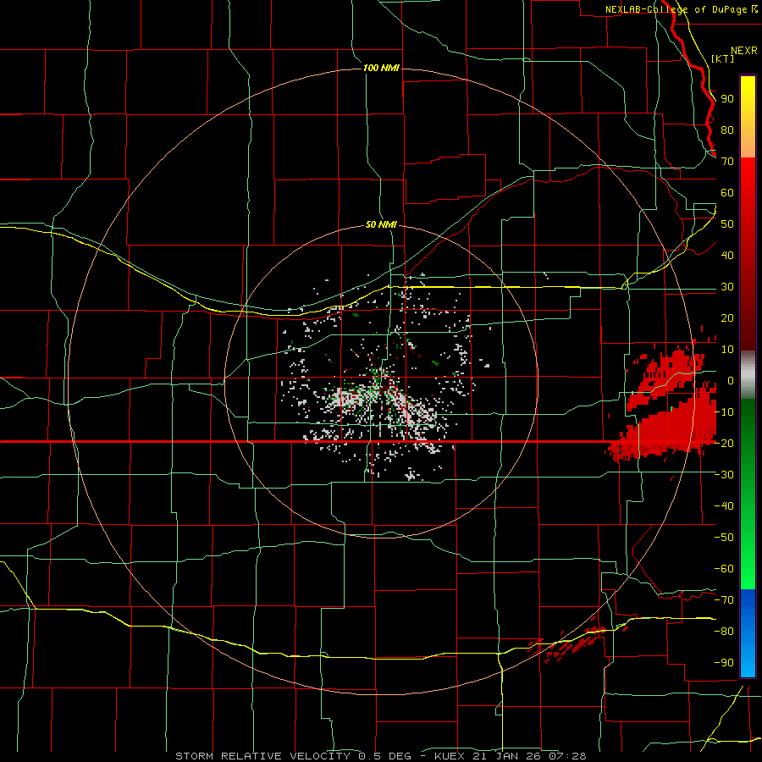Select the 60 value on the velocity scale
762x762 pixels.
[x=727, y=193]
